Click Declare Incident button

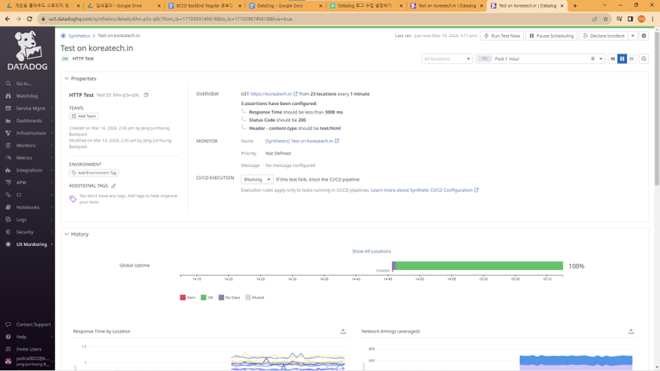604,36
